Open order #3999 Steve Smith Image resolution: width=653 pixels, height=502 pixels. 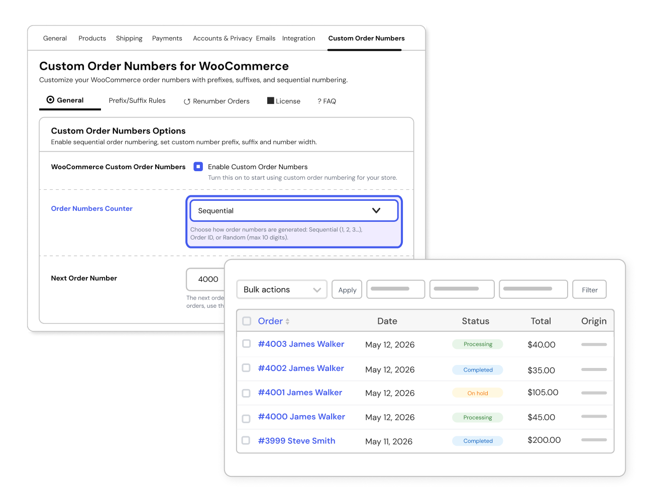point(296,441)
